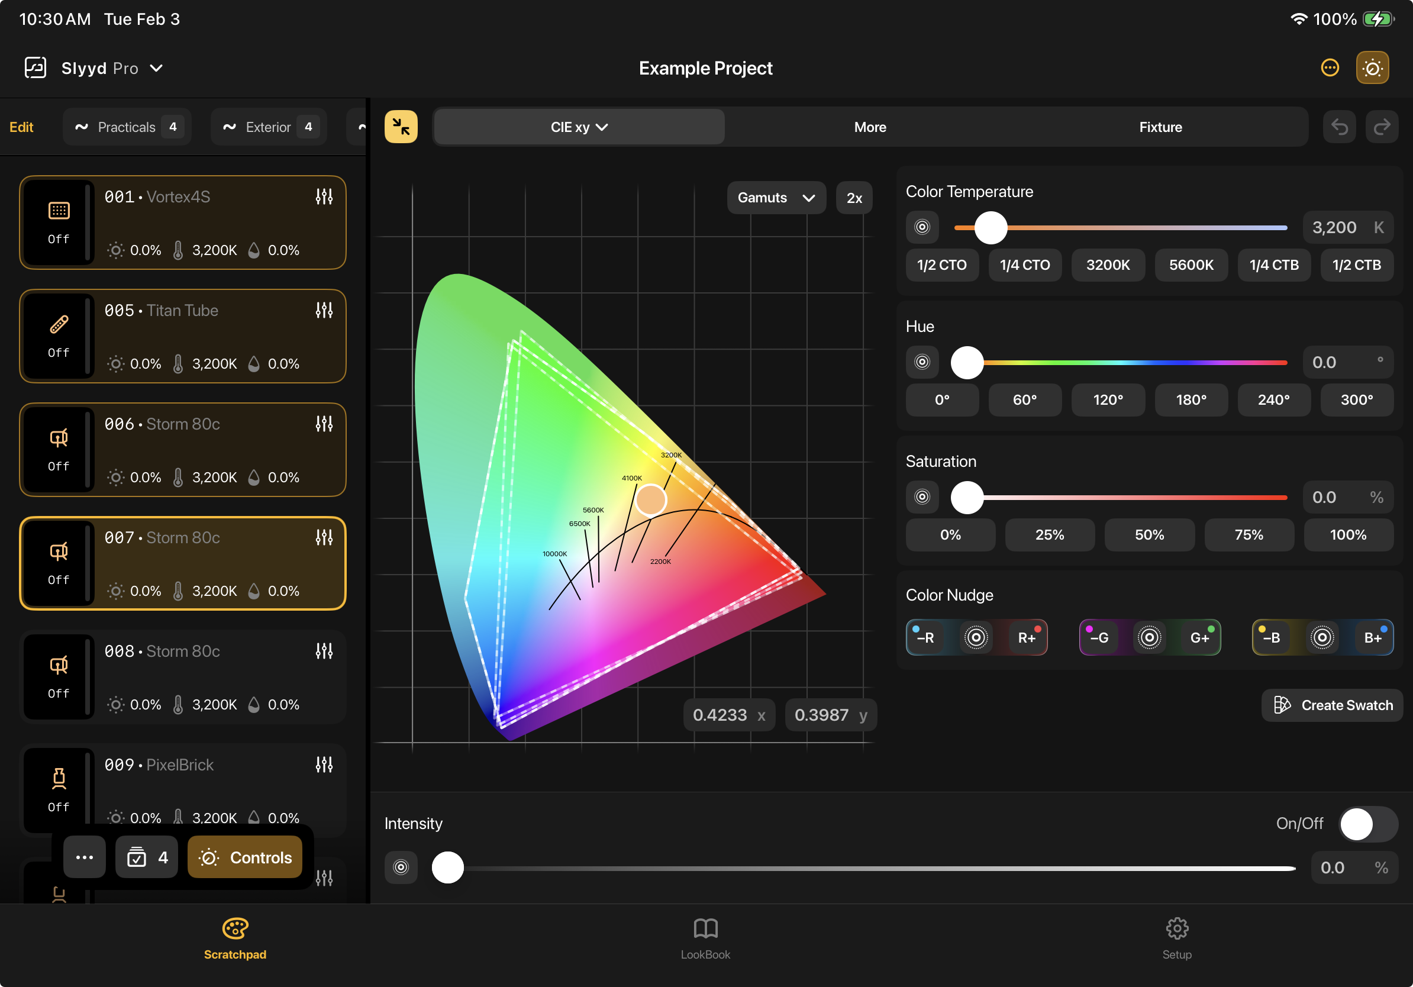Click the redo arrow icon
Viewport: 1413px width, 987px height.
click(1382, 127)
